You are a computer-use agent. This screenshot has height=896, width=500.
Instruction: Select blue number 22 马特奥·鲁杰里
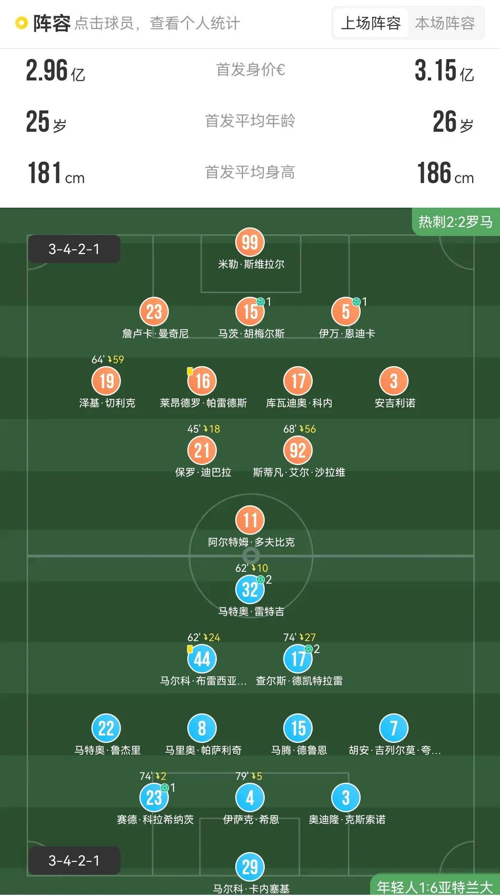click(x=106, y=728)
